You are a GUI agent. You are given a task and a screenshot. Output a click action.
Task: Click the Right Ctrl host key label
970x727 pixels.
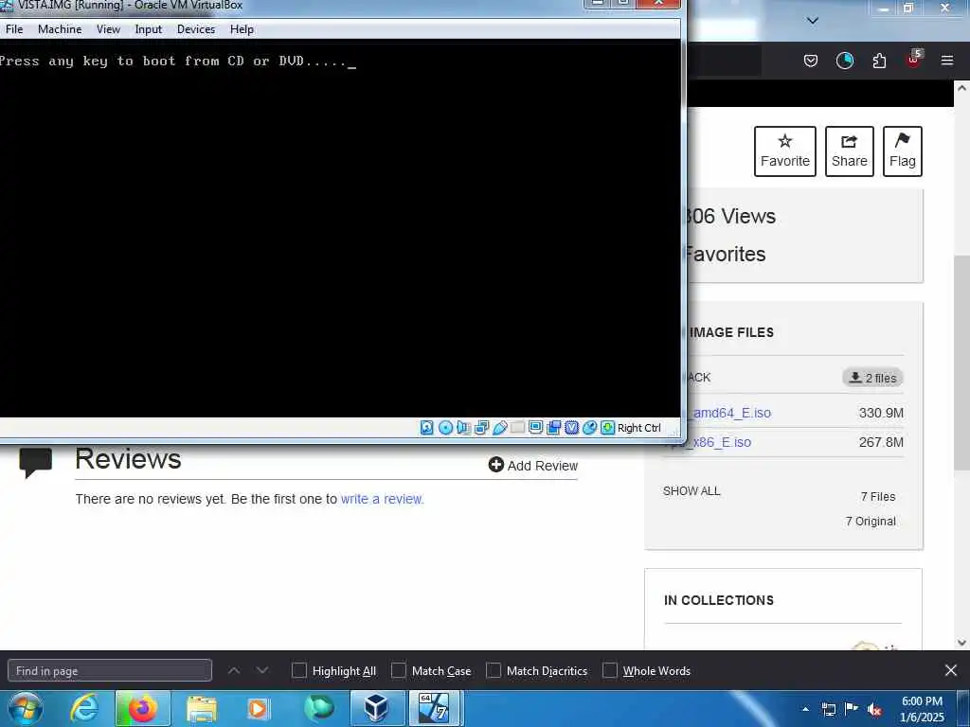pyautogui.click(x=639, y=428)
